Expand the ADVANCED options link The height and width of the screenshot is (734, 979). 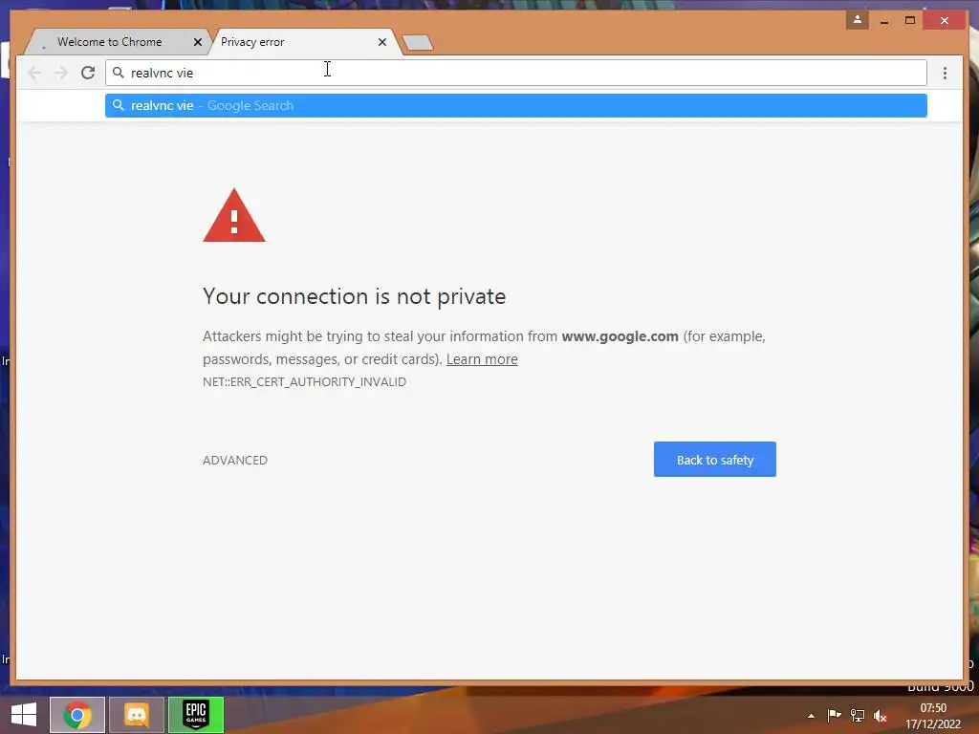click(235, 460)
